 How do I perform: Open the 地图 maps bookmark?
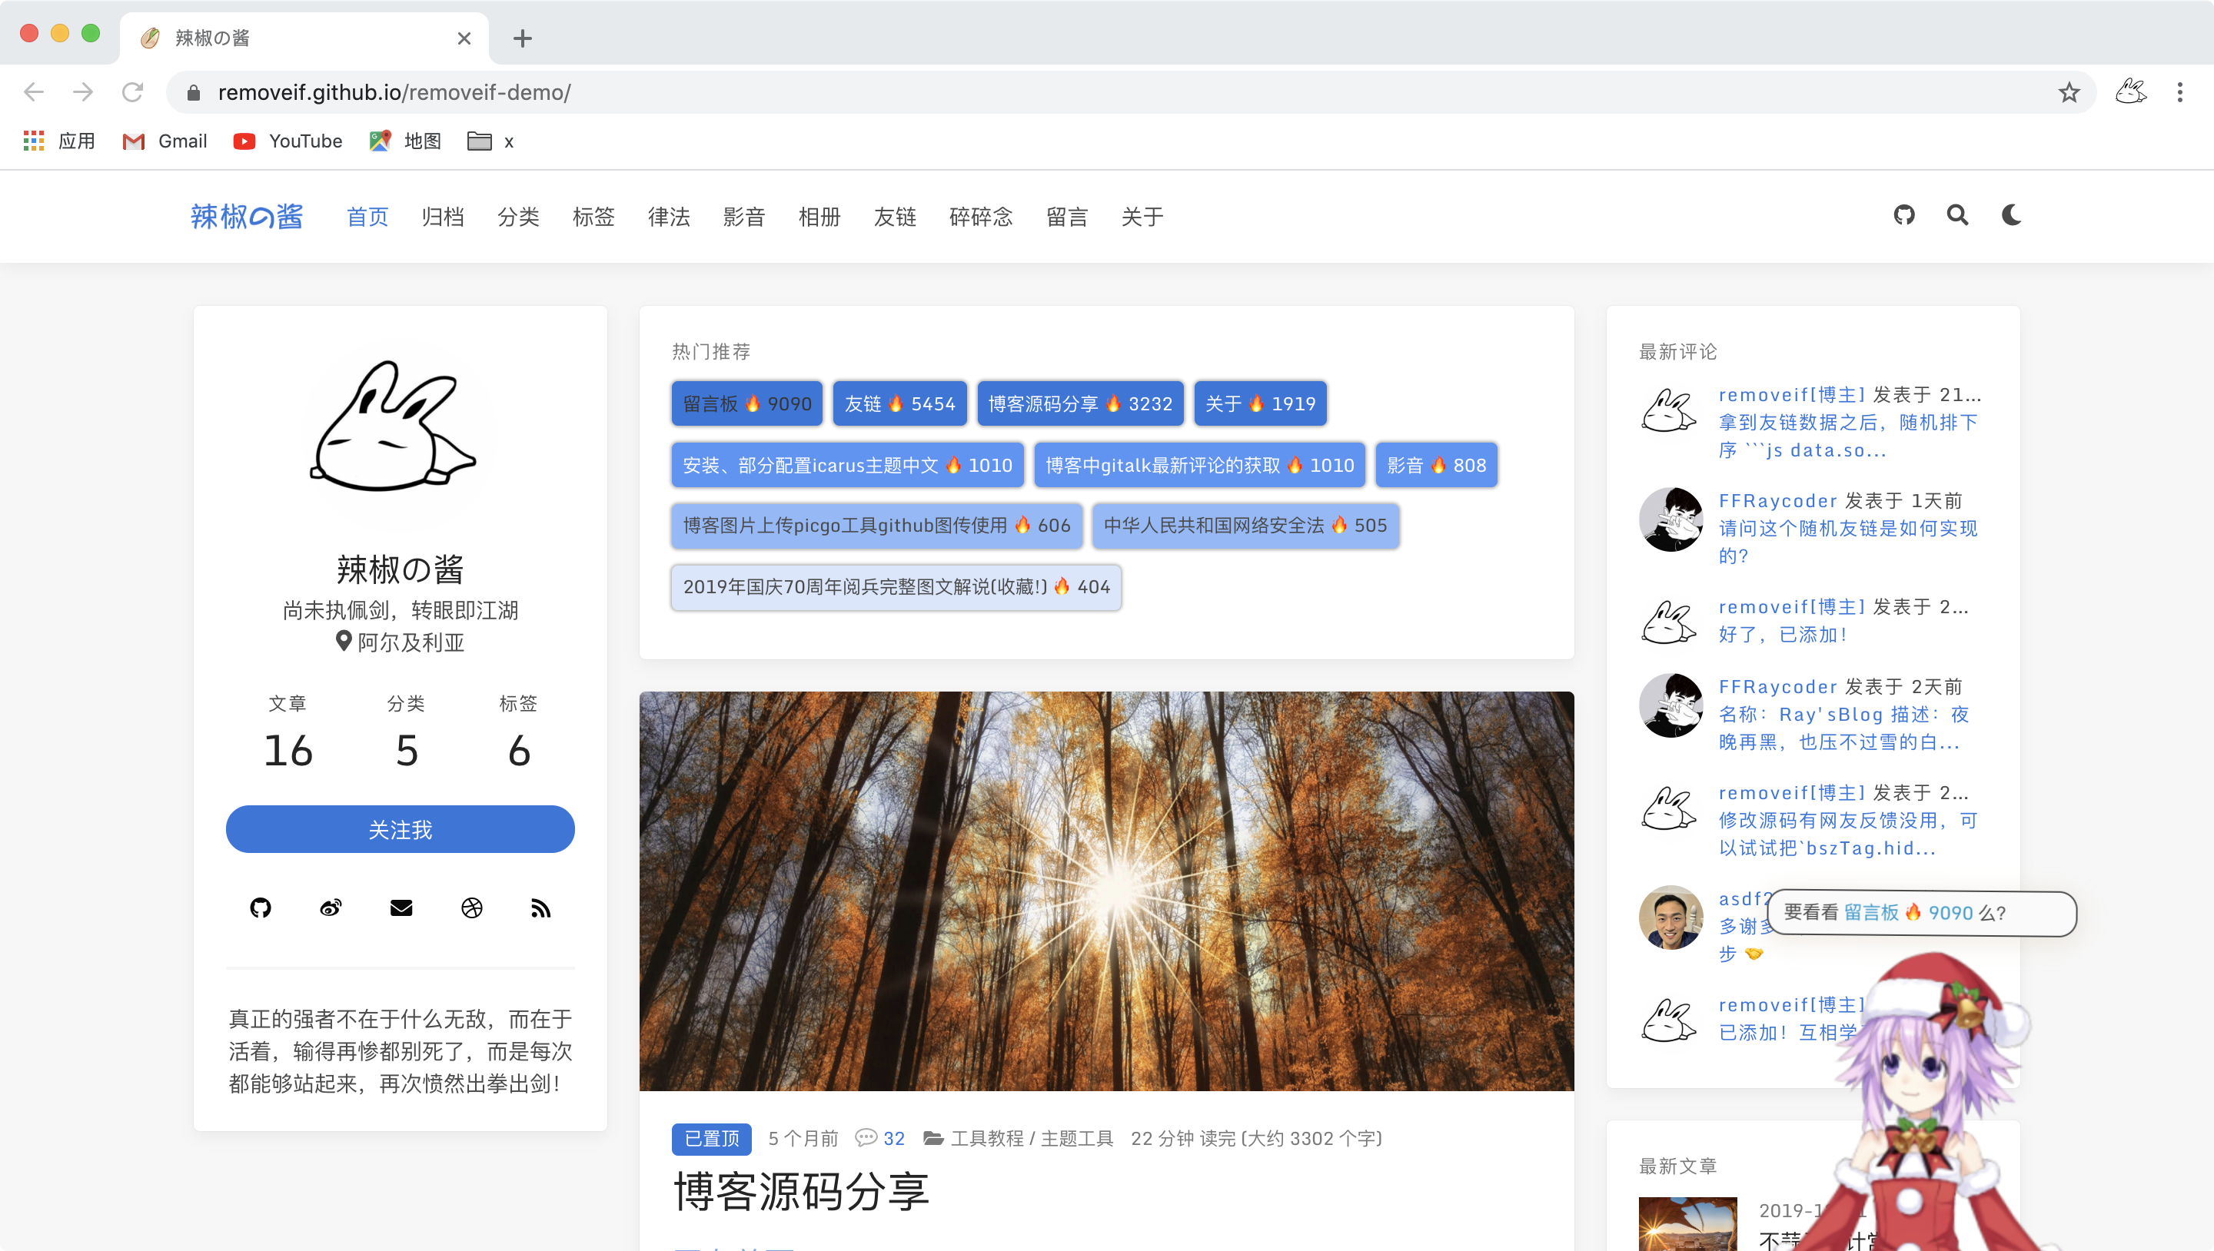(406, 141)
